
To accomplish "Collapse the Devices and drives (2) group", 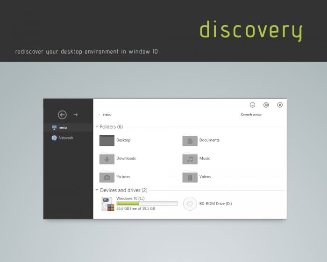I will click(x=97, y=190).
